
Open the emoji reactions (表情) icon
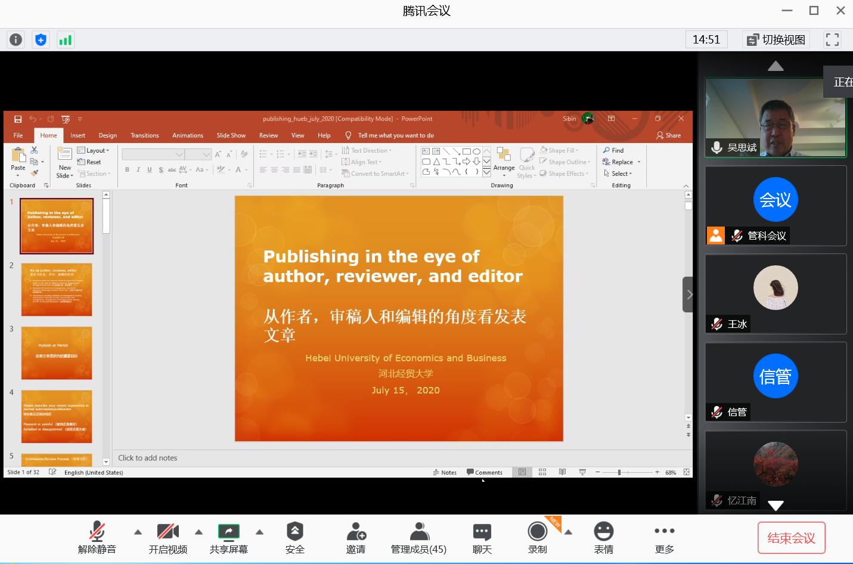(603, 532)
